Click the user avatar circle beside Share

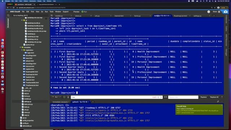(x=209, y=12)
